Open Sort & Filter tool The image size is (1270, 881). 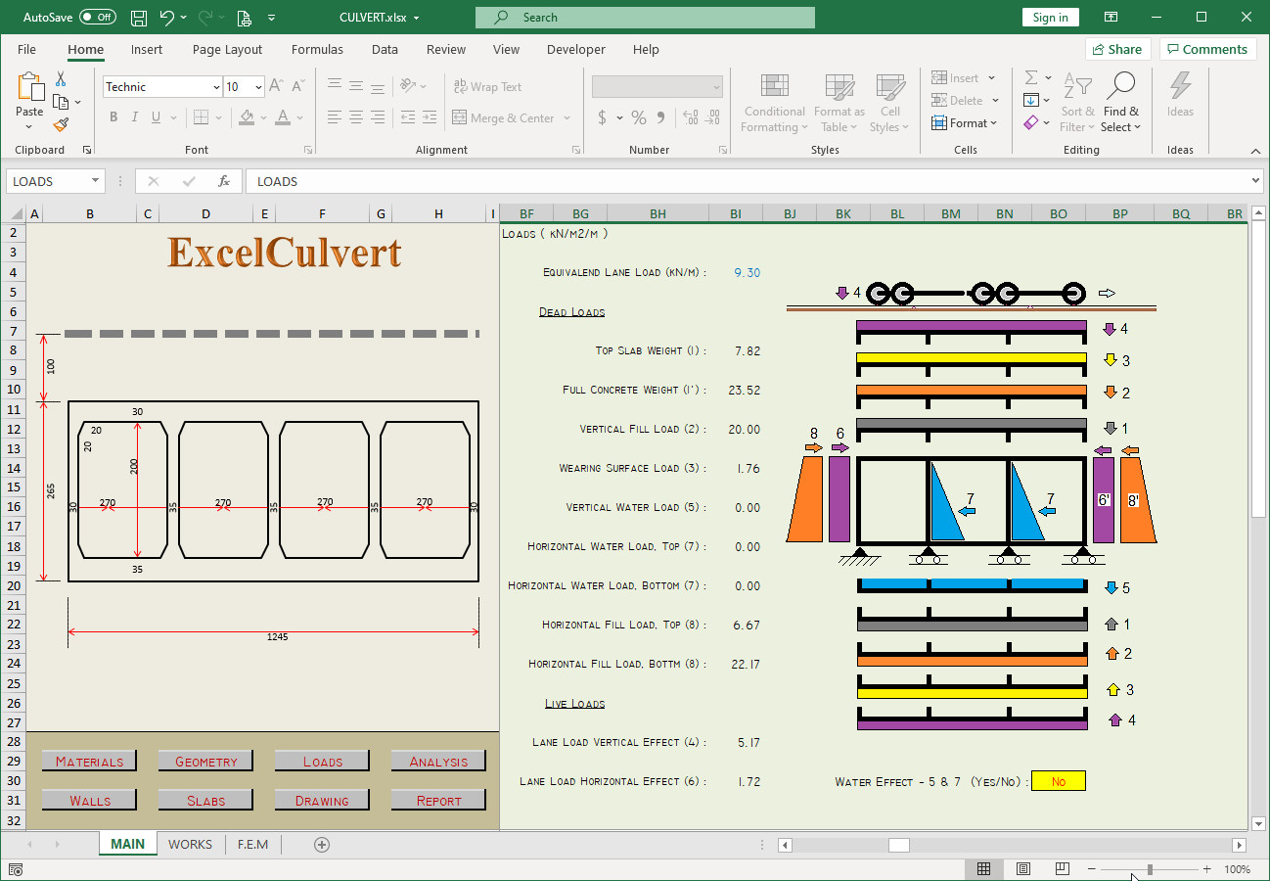tap(1077, 103)
